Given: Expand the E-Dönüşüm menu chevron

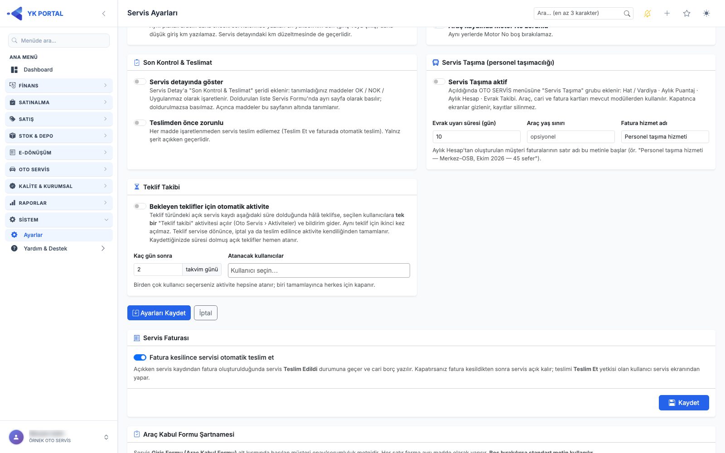Looking at the screenshot, I should click(x=106, y=153).
